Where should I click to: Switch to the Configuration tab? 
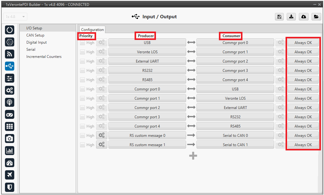tap(92, 30)
